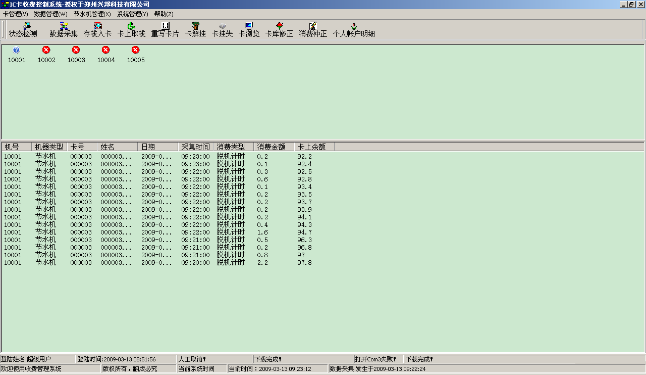This screenshot has width=646, height=375.
Task: Select machine 10001 with question mark icon
Action: coord(17,54)
